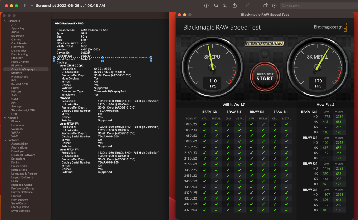Open Blackmagic settings gear above START
This screenshot has height=220, width=358.
pos(265,54)
